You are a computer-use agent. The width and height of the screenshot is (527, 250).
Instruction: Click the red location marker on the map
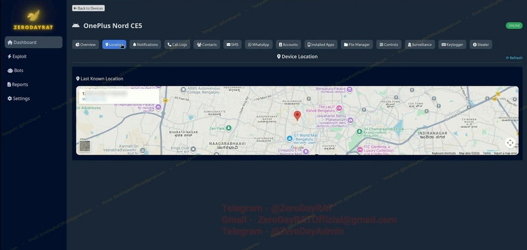(297, 116)
